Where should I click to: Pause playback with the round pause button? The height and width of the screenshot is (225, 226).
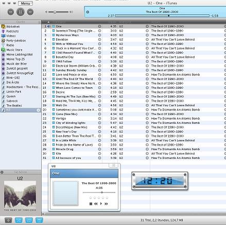point(20,12)
